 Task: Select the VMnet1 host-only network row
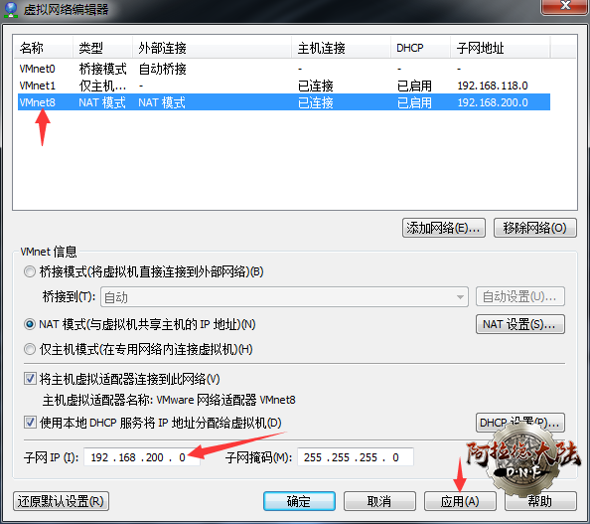[x=284, y=86]
